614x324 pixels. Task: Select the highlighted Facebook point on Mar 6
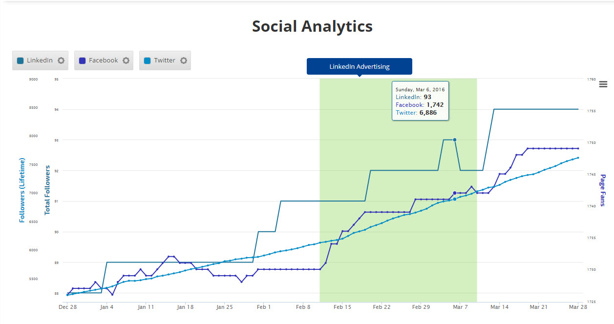point(455,193)
